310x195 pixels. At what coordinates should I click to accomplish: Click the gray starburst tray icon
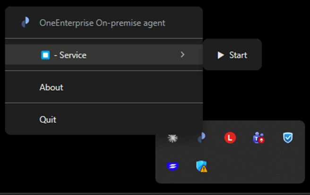click(x=172, y=138)
